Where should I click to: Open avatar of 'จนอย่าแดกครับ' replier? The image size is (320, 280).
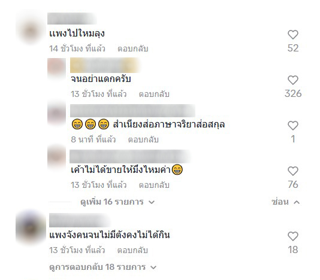point(56,68)
